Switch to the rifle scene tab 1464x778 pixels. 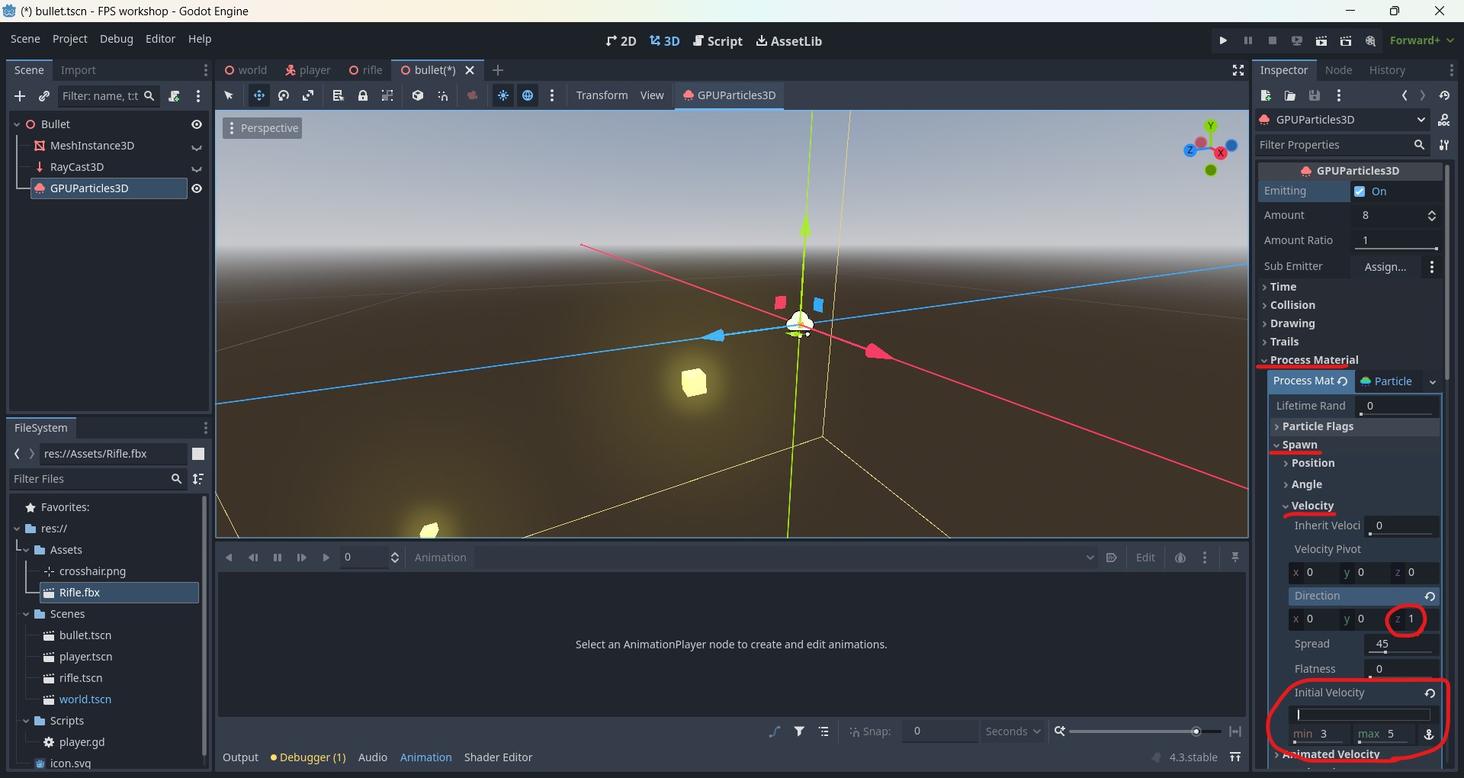tap(366, 70)
